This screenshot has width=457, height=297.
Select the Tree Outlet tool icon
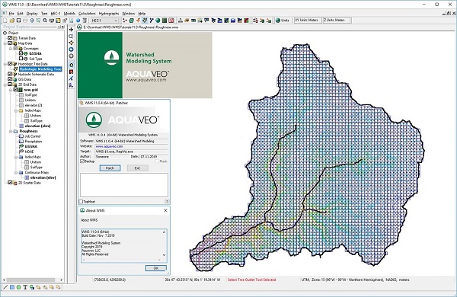71,65
